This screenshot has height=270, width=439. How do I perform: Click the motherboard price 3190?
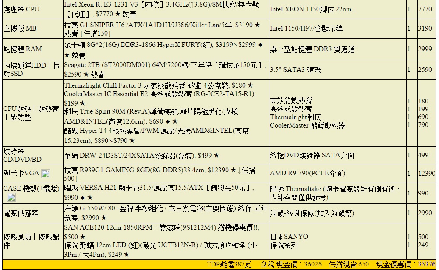pos(425,28)
